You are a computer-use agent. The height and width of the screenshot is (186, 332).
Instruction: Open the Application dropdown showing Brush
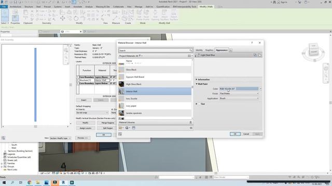click(x=239, y=99)
